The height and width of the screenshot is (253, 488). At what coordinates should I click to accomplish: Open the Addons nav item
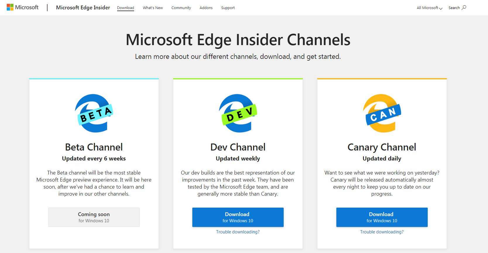pyautogui.click(x=206, y=8)
